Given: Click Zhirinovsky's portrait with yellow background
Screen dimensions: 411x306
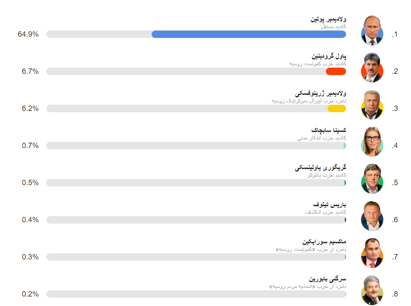Looking at the screenshot, I should click(x=372, y=105).
